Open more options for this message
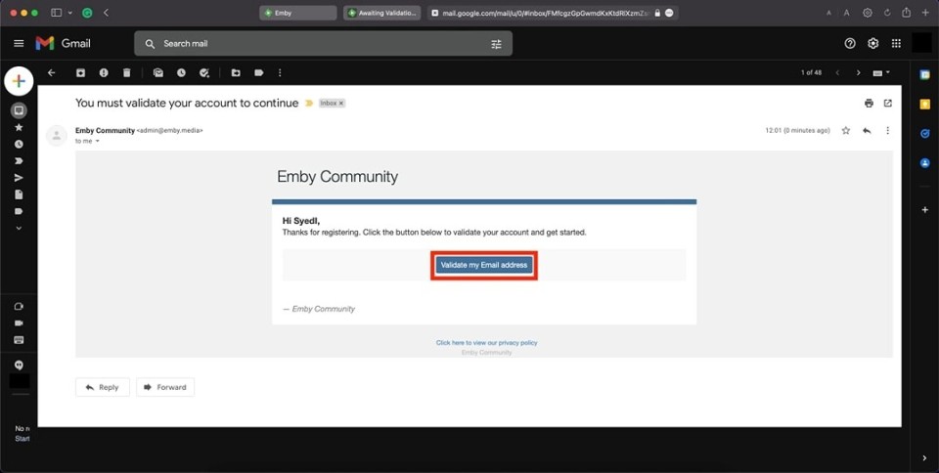The width and height of the screenshot is (939, 473). 887,130
